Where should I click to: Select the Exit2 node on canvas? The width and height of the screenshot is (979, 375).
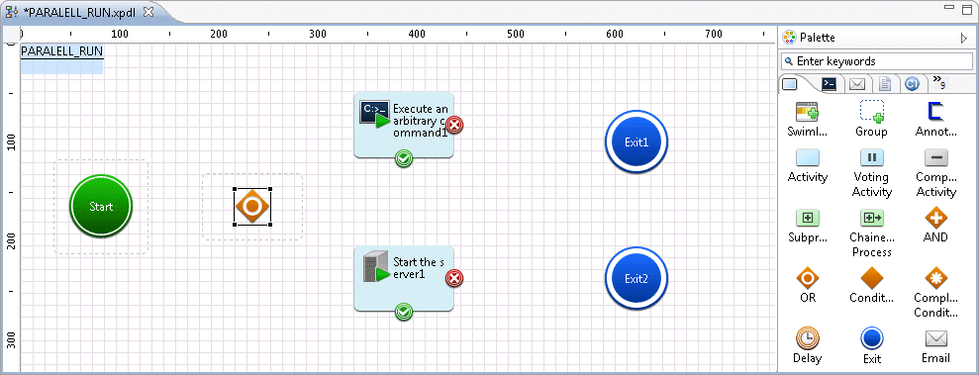click(636, 279)
